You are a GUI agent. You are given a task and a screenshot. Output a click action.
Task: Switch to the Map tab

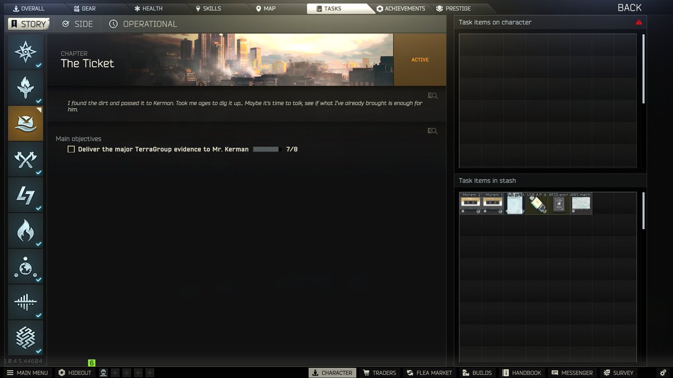266,8
